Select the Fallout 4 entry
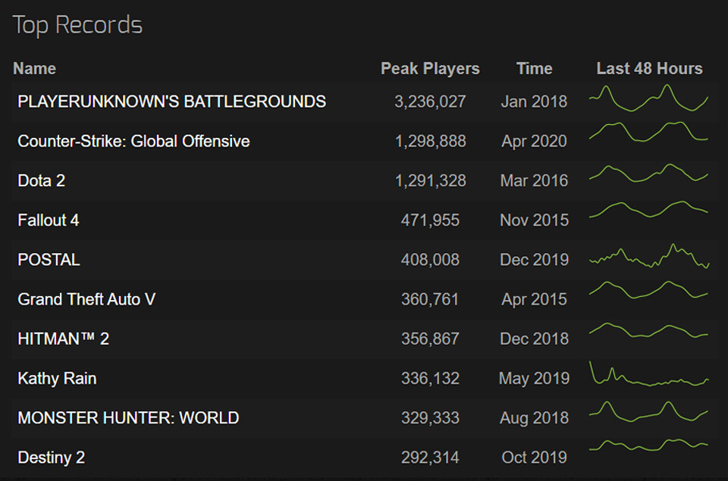Image resolution: width=728 pixels, height=481 pixels. click(x=49, y=220)
